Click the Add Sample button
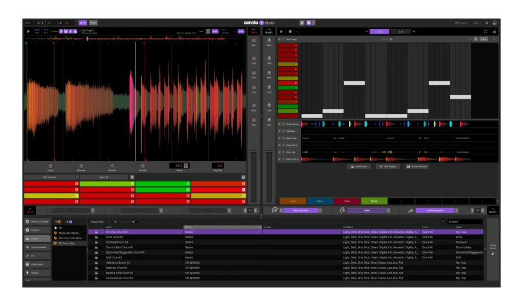The width and height of the screenshot is (523, 306). [x=388, y=166]
